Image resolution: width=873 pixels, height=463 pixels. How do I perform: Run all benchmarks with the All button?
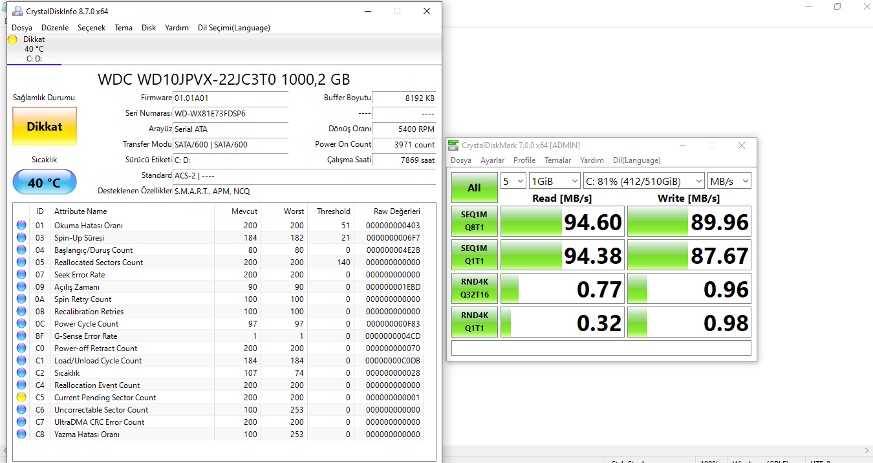(x=475, y=188)
